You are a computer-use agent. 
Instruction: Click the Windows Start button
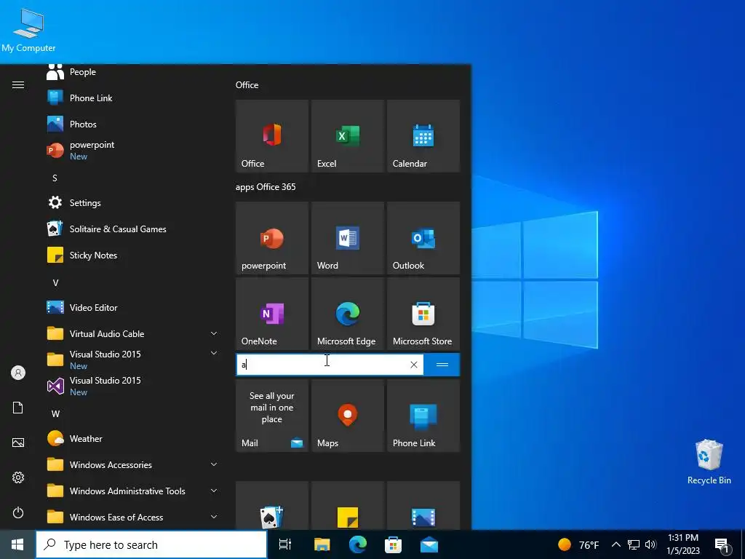click(17, 544)
